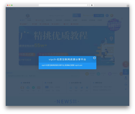Select the Android tag in IT分类
The image size is (135, 114).
[58, 87]
